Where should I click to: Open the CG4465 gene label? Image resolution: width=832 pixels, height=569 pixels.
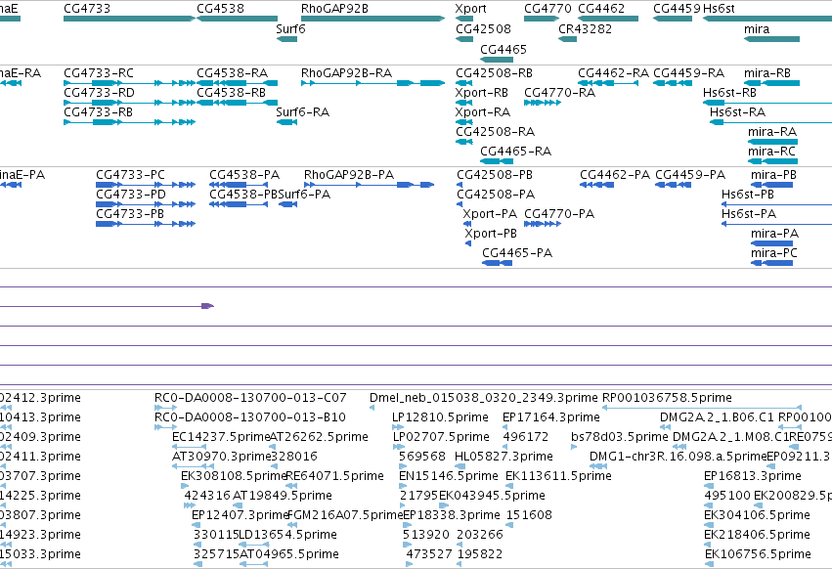pos(504,49)
